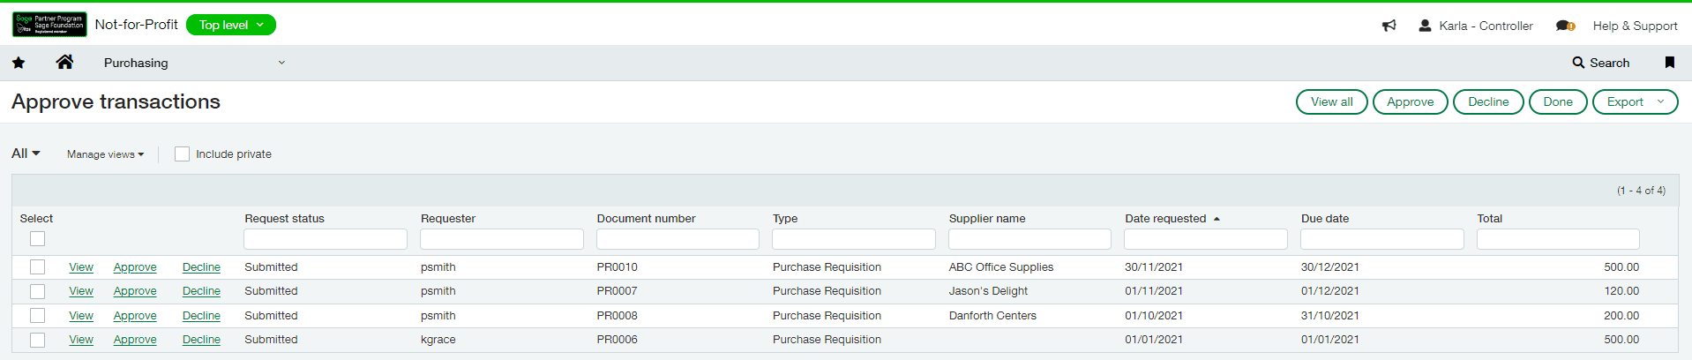Click the Requester column header
This screenshot has height=360, width=1692.
[448, 219]
